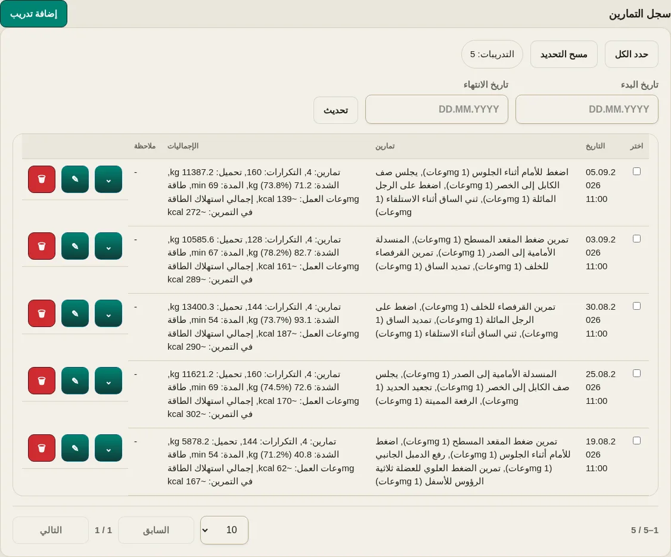Click the date cell 25.08.2026 11:00

pos(601,387)
